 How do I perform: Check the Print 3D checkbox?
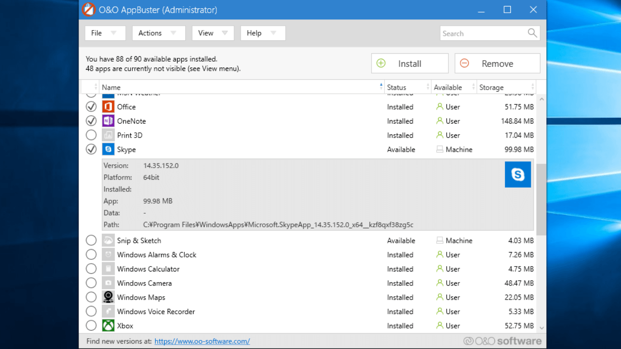click(91, 135)
